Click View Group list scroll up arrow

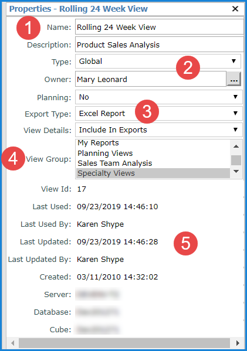[236, 146]
